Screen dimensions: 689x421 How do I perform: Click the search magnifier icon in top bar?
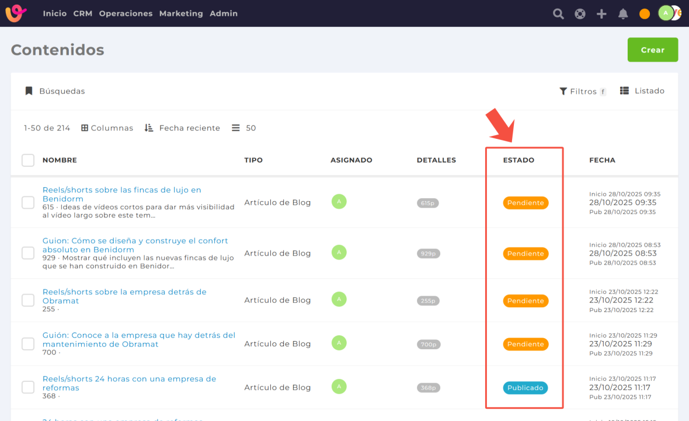click(x=558, y=13)
